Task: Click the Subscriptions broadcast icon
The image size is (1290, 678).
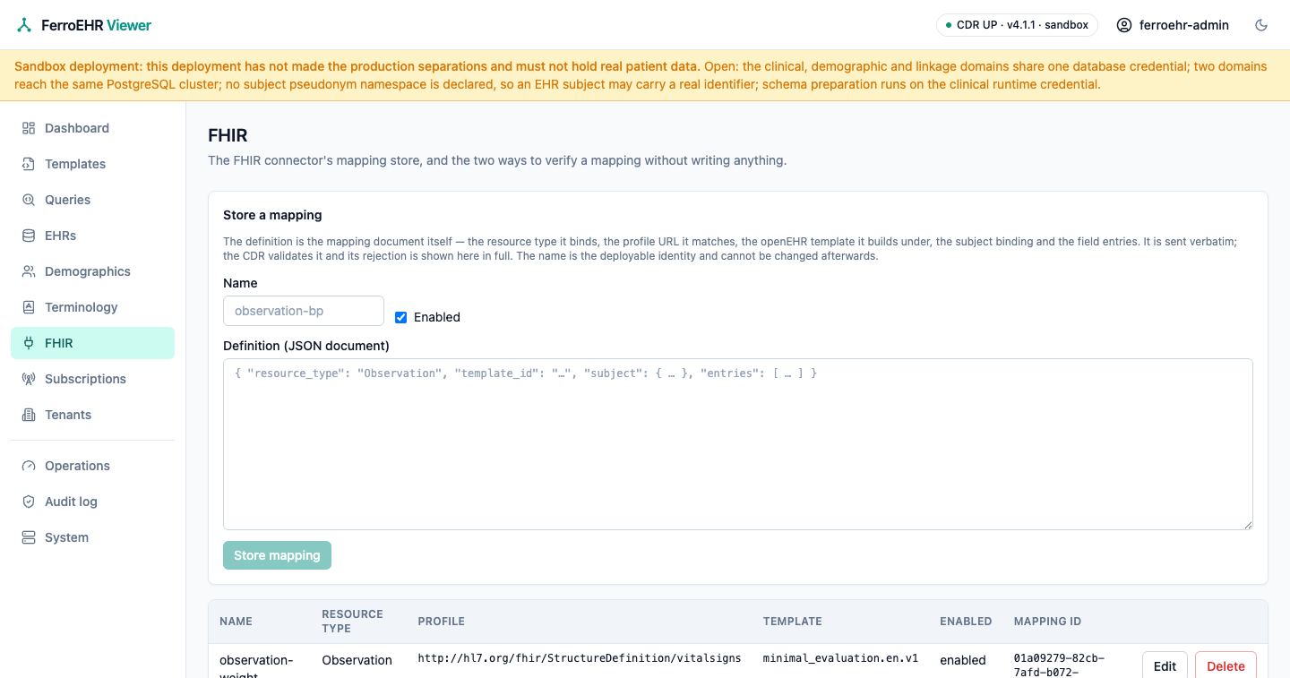Action: pyautogui.click(x=29, y=379)
